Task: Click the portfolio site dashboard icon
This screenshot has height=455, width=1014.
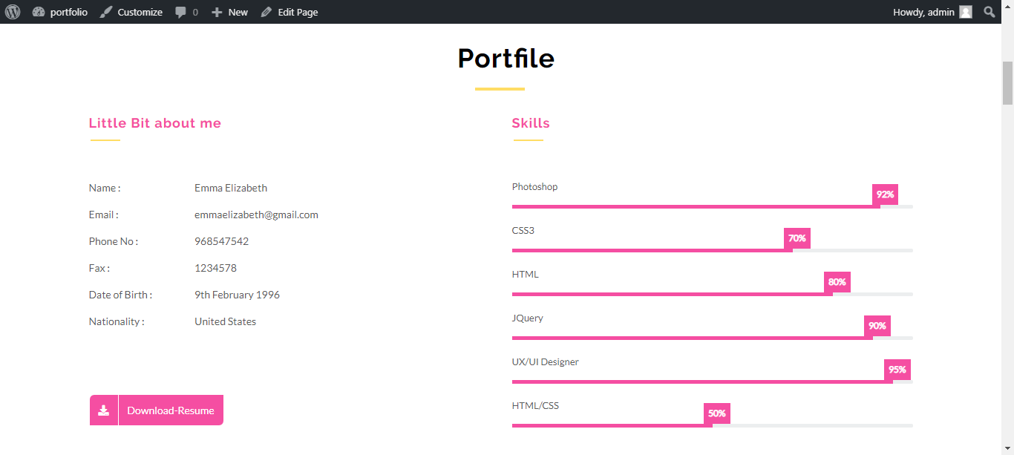Action: coord(39,12)
